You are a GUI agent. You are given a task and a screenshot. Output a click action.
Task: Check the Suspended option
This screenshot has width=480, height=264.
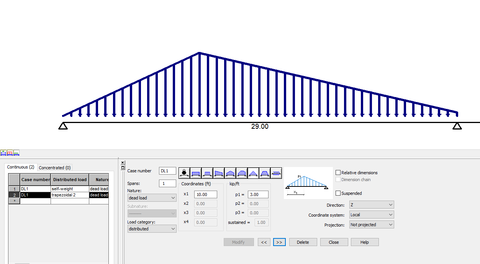[339, 193]
